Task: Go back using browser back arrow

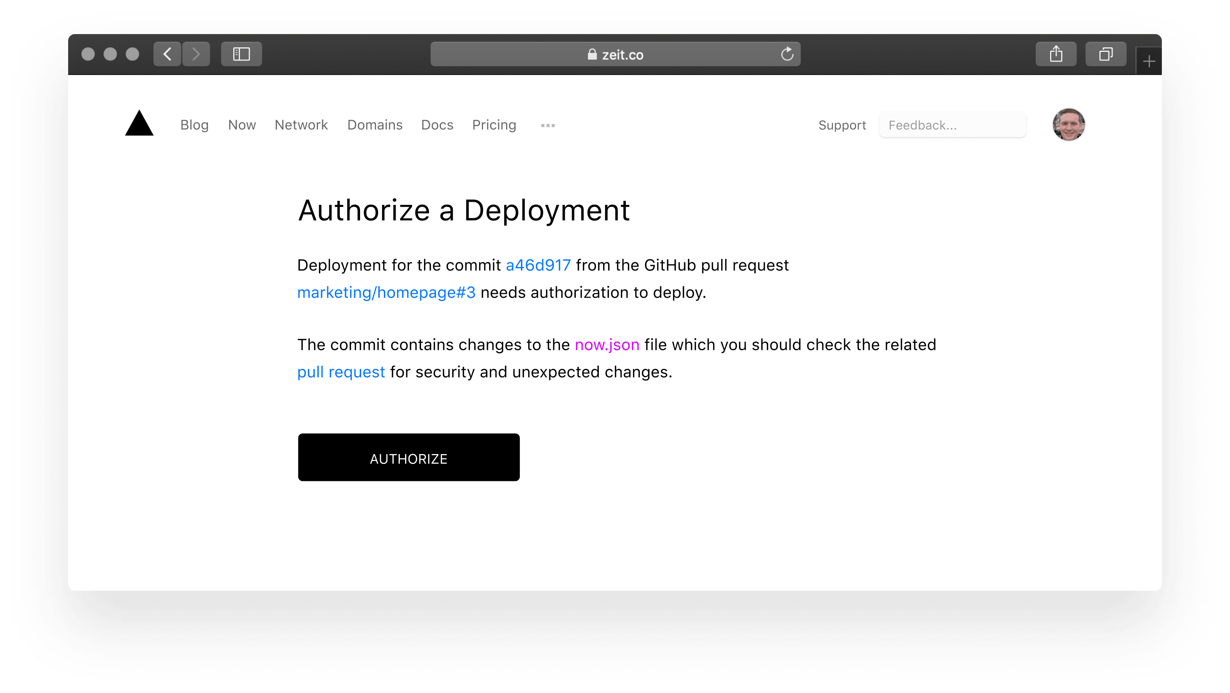Action: click(x=167, y=54)
